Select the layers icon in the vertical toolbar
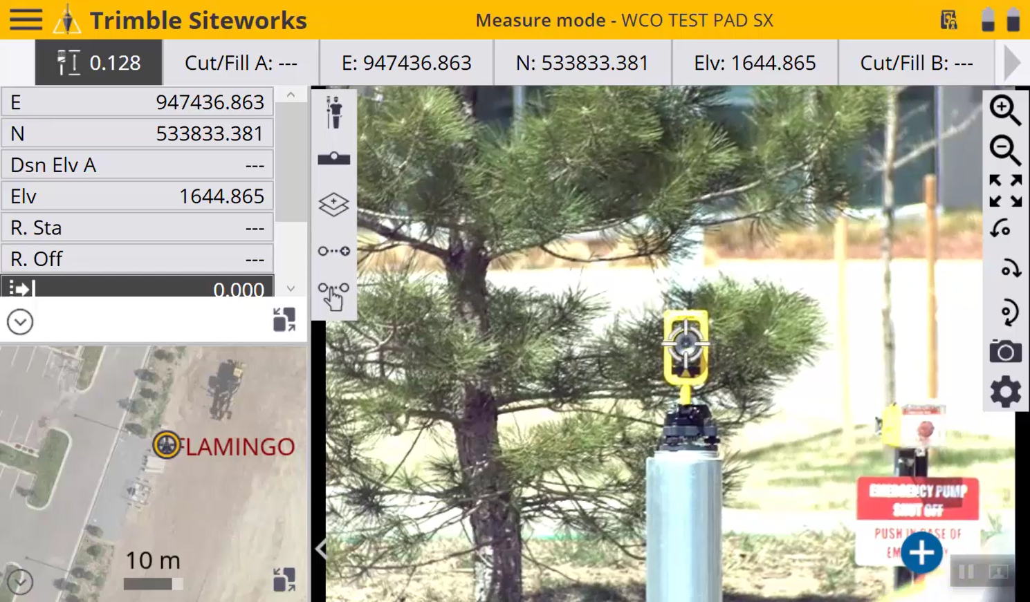Image resolution: width=1030 pixels, height=602 pixels. (333, 205)
